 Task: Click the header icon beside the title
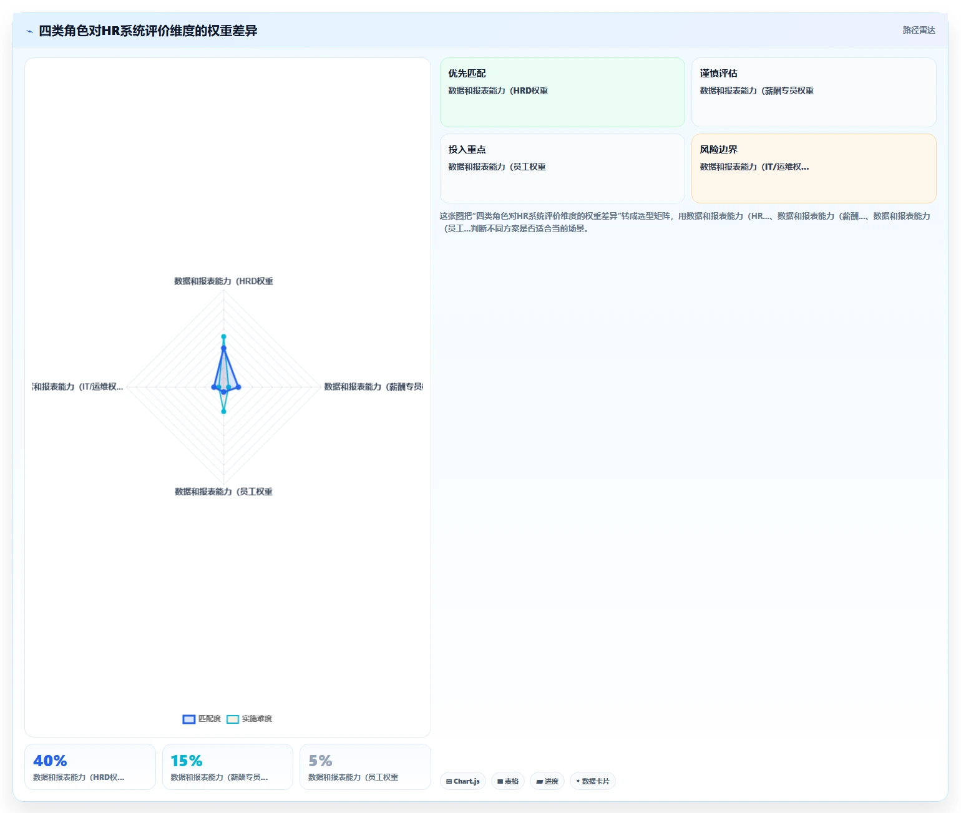(29, 31)
